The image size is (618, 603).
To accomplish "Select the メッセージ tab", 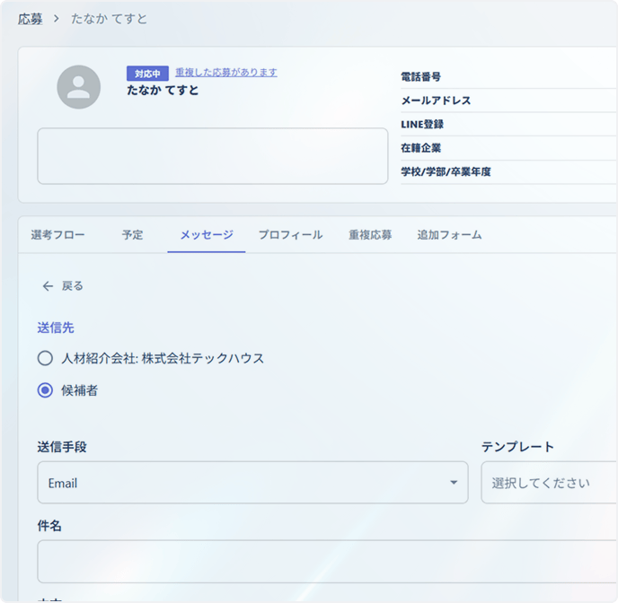I will pyautogui.click(x=206, y=235).
